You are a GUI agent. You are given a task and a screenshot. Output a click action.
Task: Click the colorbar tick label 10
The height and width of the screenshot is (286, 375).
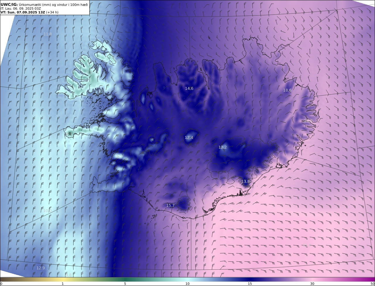tap(187, 284)
